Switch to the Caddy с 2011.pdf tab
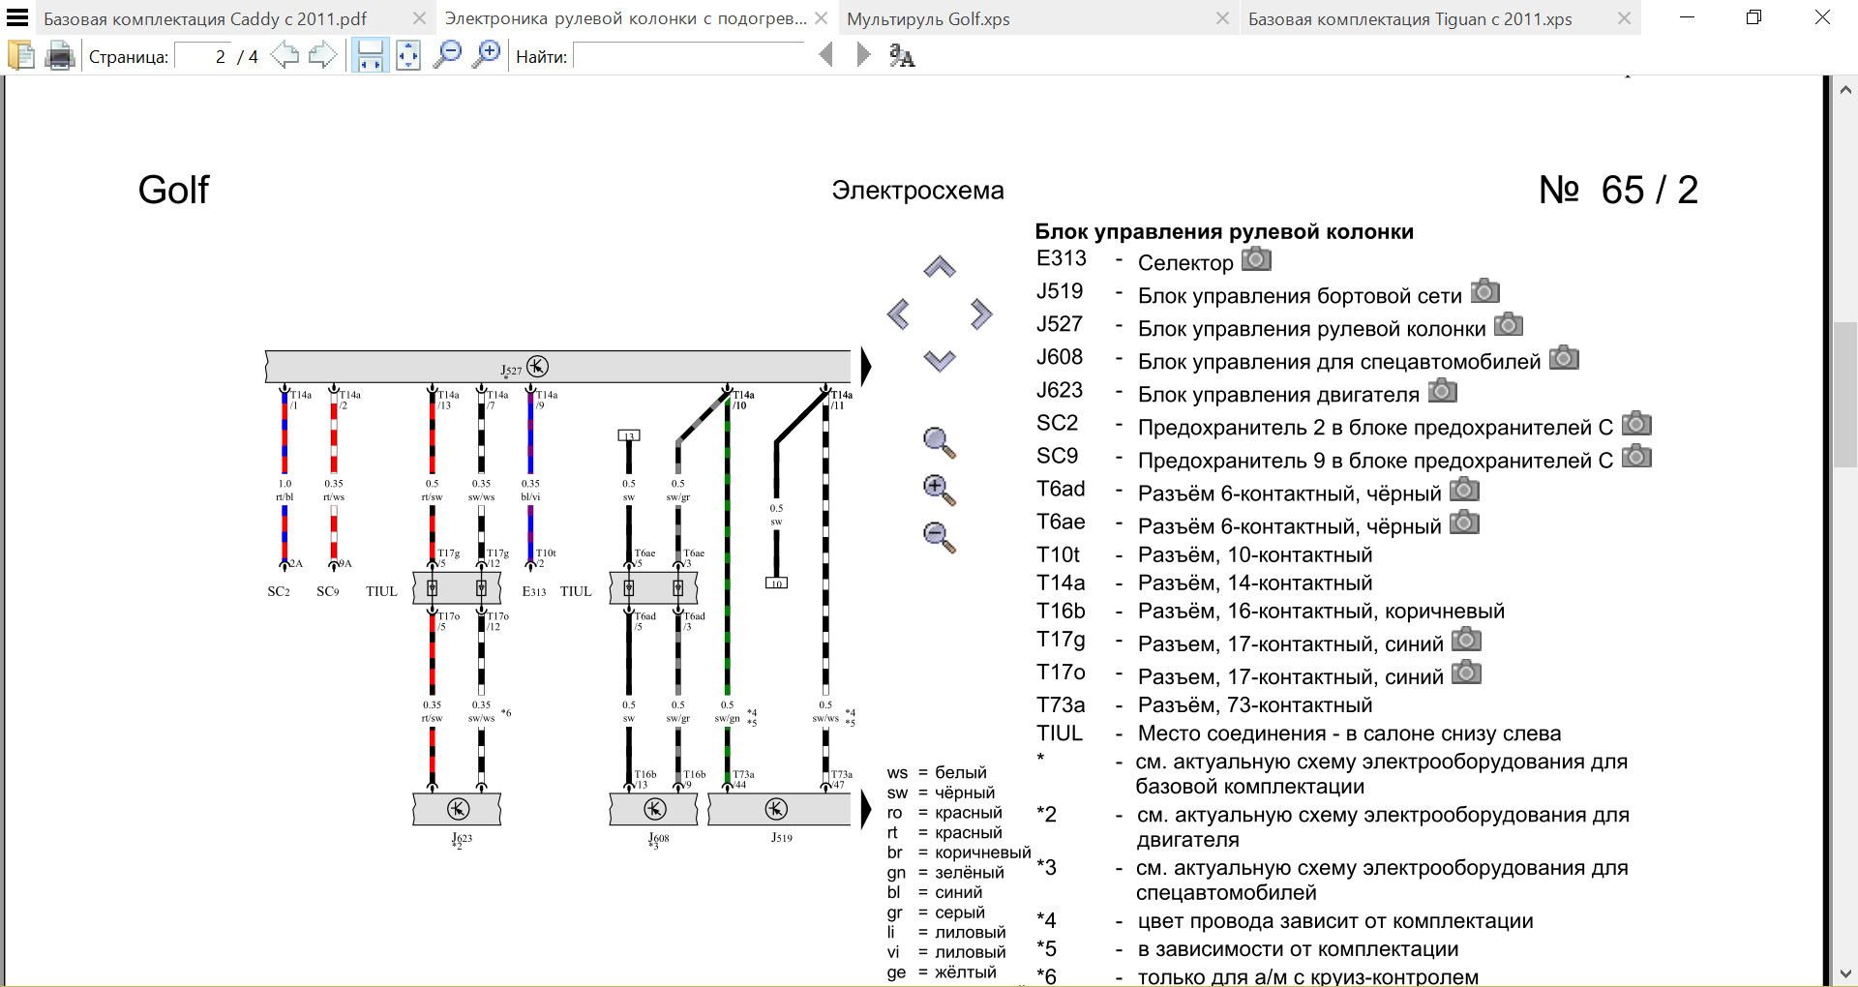This screenshot has height=987, width=1858. [205, 18]
